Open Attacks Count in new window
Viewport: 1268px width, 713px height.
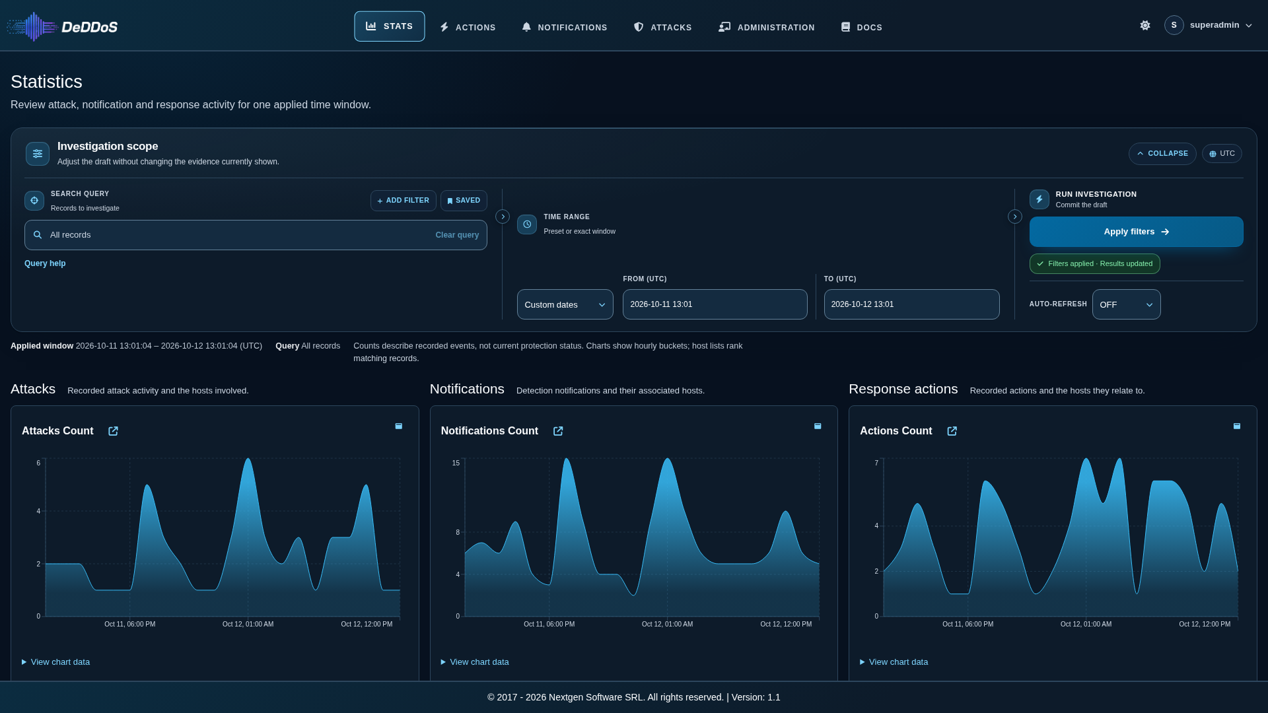click(113, 431)
